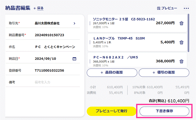Open the ソニックモニター ２５型 item name
Viewport: 196px width, 120px height.
tap(124, 19)
